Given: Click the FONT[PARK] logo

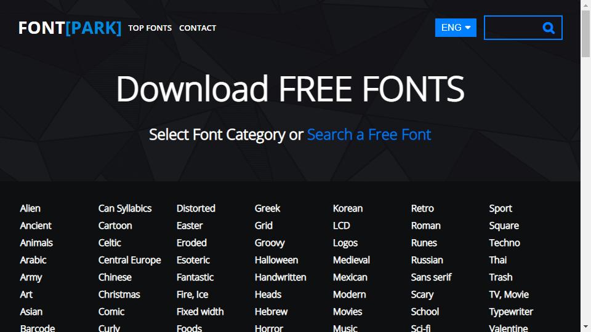Looking at the screenshot, I should point(70,28).
